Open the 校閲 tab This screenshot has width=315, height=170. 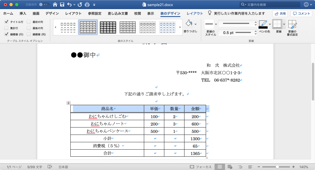point(137,13)
